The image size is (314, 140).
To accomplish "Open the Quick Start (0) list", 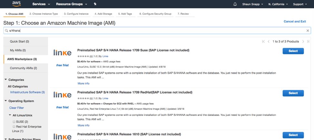I will pyautogui.click(x=26, y=42).
